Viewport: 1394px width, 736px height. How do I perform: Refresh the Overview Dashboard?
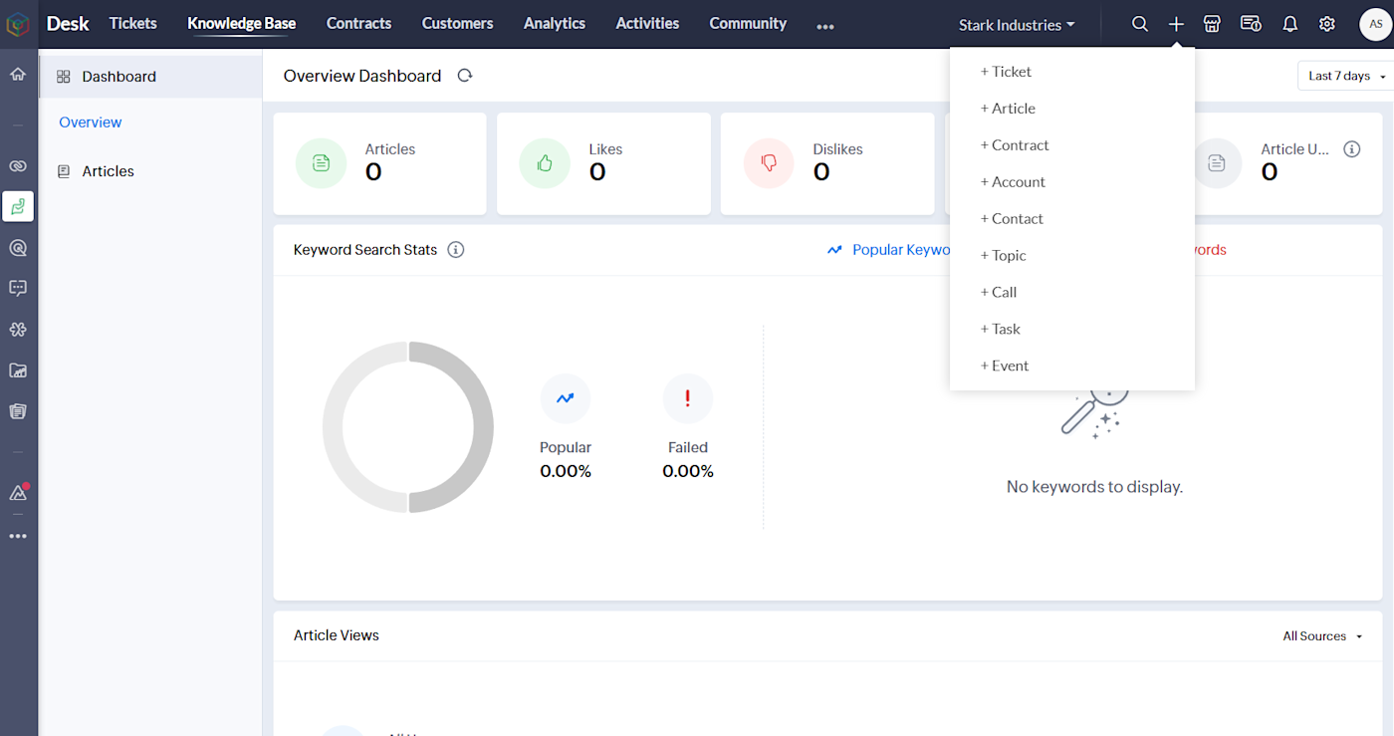click(x=465, y=76)
